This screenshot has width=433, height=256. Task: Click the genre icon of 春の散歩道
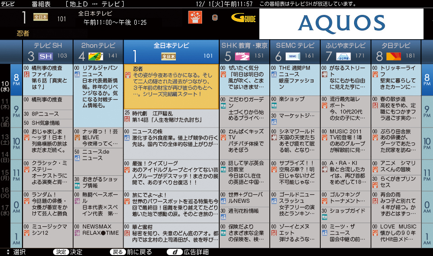375,105
